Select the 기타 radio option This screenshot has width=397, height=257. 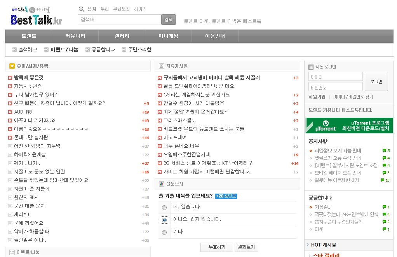pyautogui.click(x=164, y=233)
